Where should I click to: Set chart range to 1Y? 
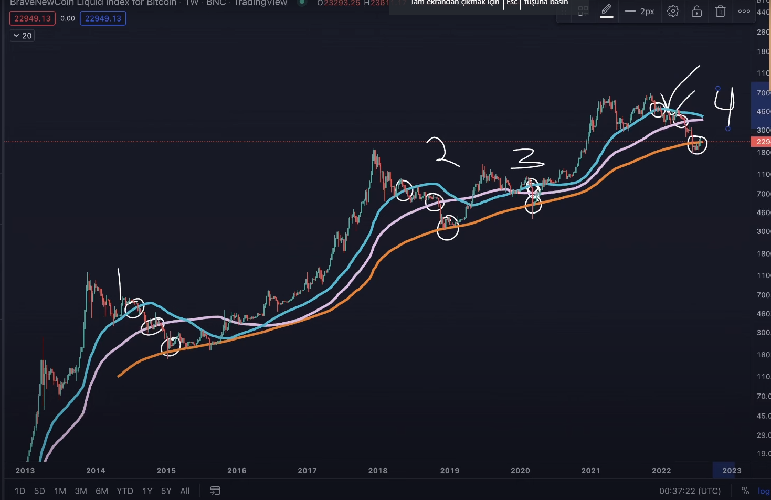click(147, 491)
